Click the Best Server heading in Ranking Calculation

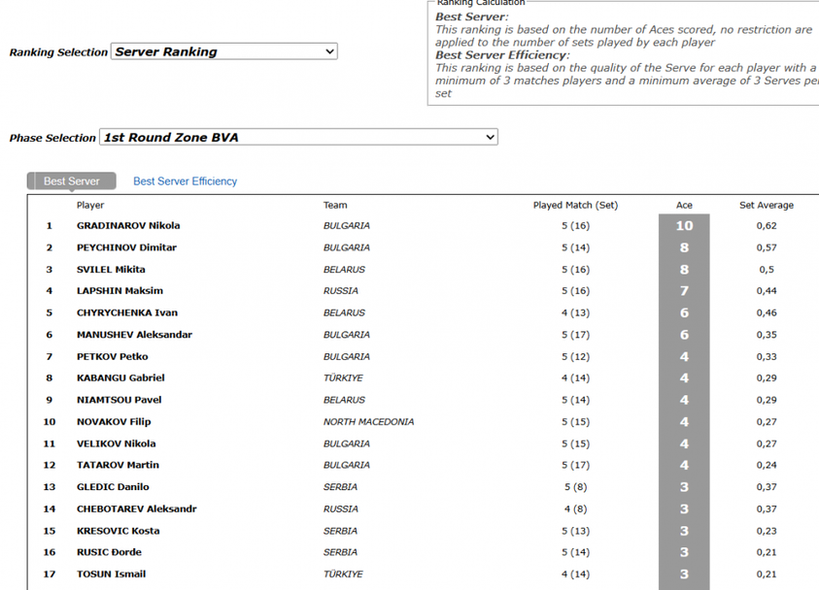point(471,16)
